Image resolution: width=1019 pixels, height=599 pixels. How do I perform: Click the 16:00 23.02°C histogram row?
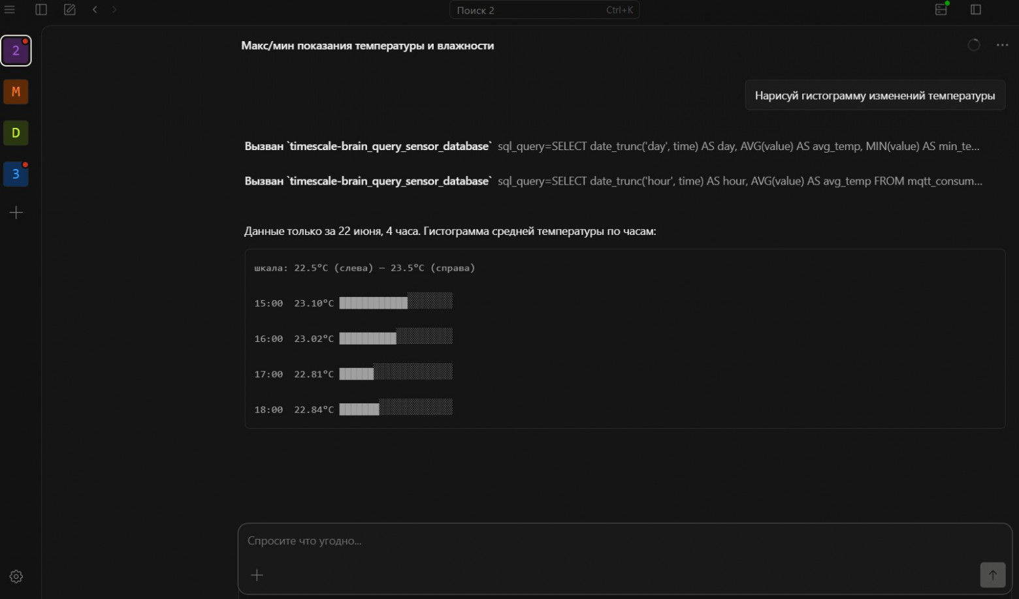pos(353,338)
